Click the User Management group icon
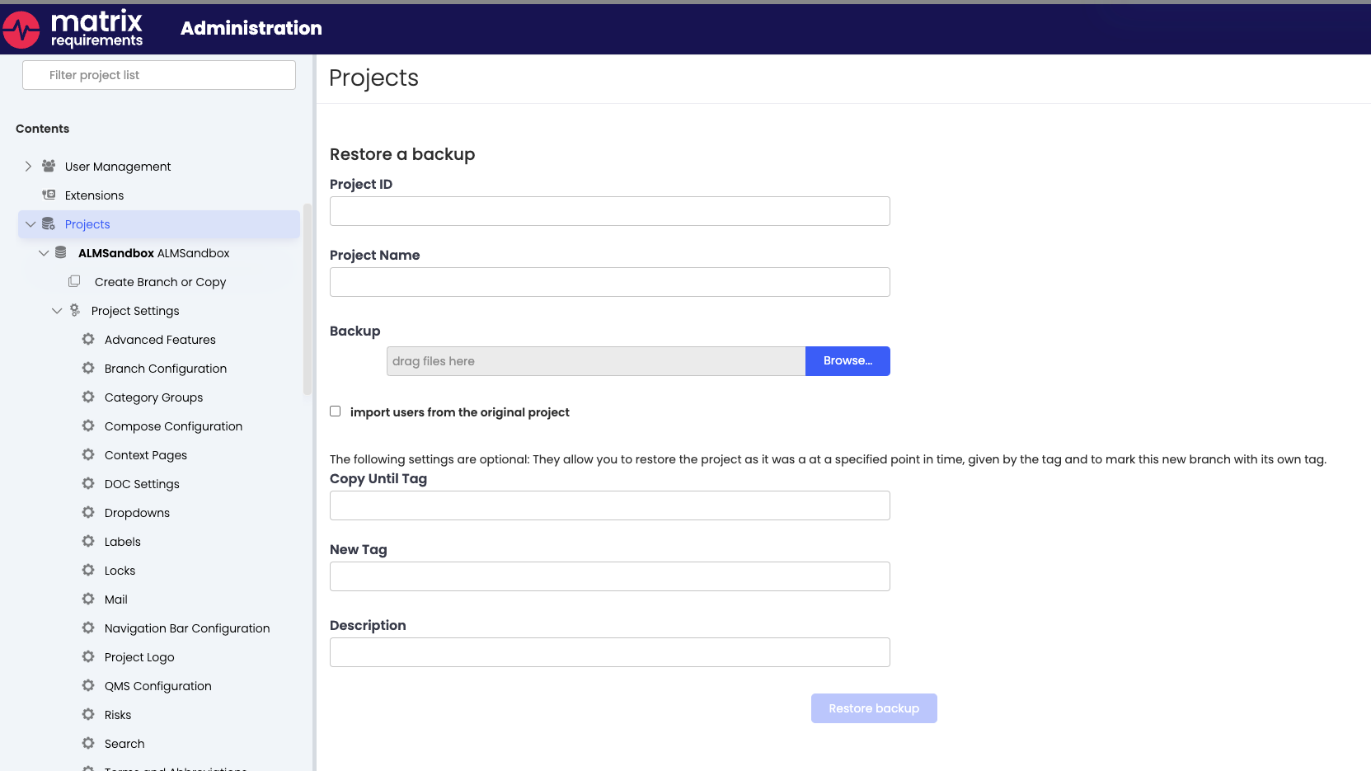 (49, 166)
